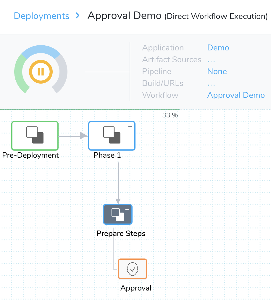Collapse Prepare Steps using minus sign
Viewport: 271px width, 300px height.
(127, 209)
